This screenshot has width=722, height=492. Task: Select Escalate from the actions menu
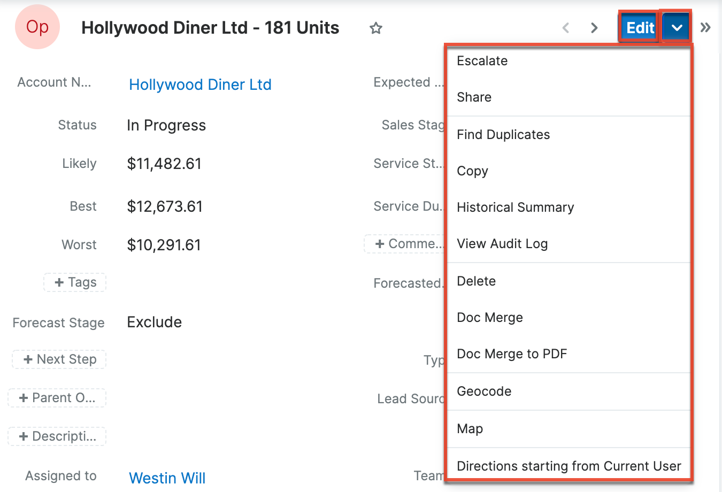click(482, 61)
